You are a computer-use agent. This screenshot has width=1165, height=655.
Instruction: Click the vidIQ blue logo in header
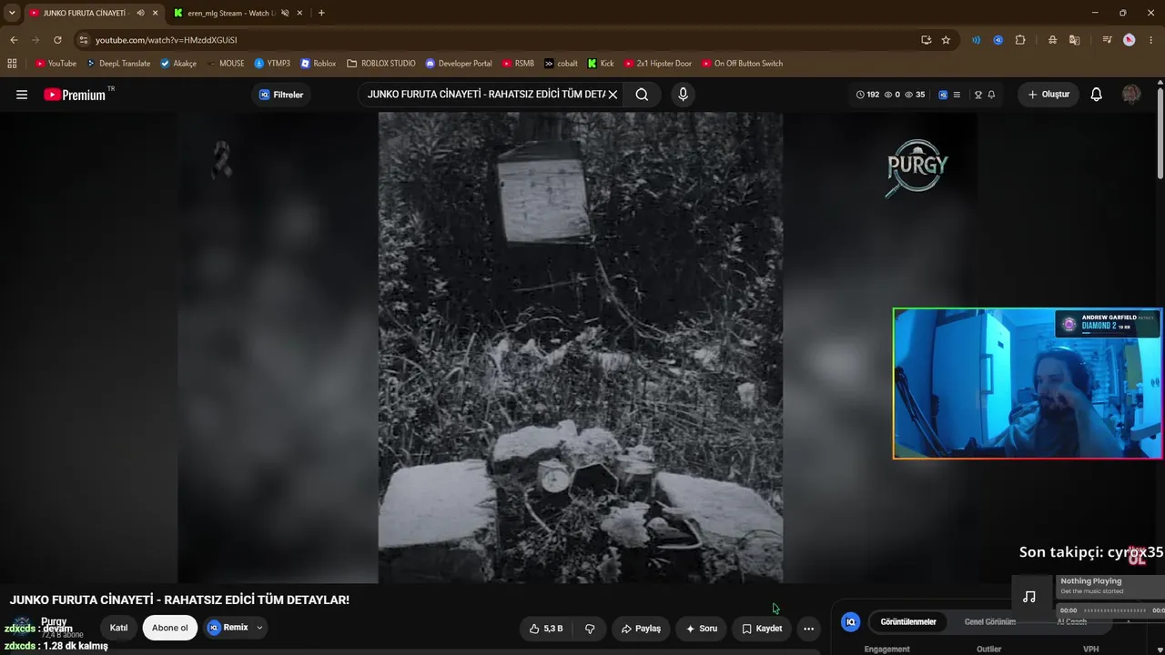(x=943, y=95)
